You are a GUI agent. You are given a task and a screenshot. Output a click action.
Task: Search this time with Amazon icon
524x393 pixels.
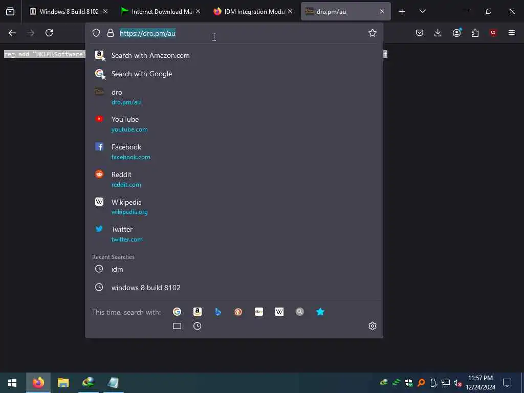198,312
